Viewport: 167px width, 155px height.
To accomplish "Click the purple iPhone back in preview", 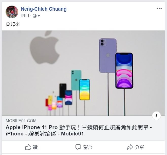I will pyautogui.click(x=108, y=56).
